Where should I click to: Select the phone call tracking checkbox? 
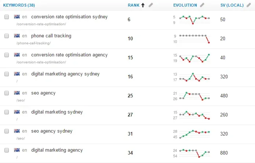(7, 36)
